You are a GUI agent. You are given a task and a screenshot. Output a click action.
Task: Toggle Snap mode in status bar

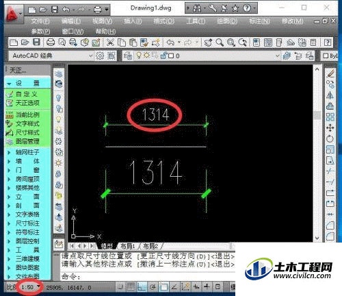point(120,287)
